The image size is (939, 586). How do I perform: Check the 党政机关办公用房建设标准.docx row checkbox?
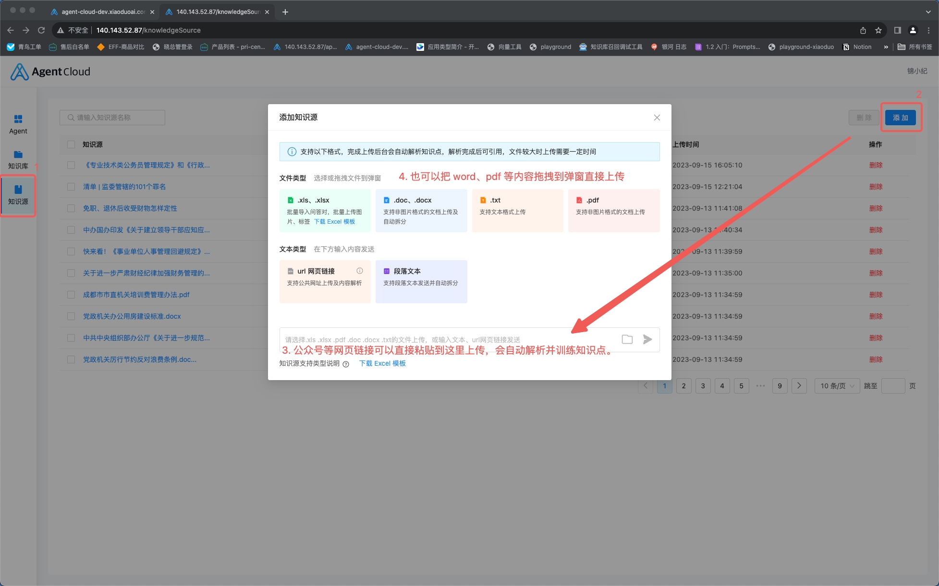71,316
